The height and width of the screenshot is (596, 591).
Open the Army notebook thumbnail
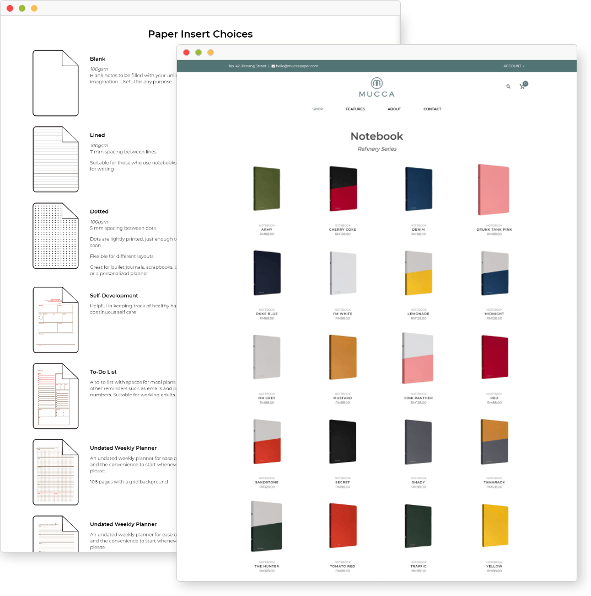coord(267,189)
